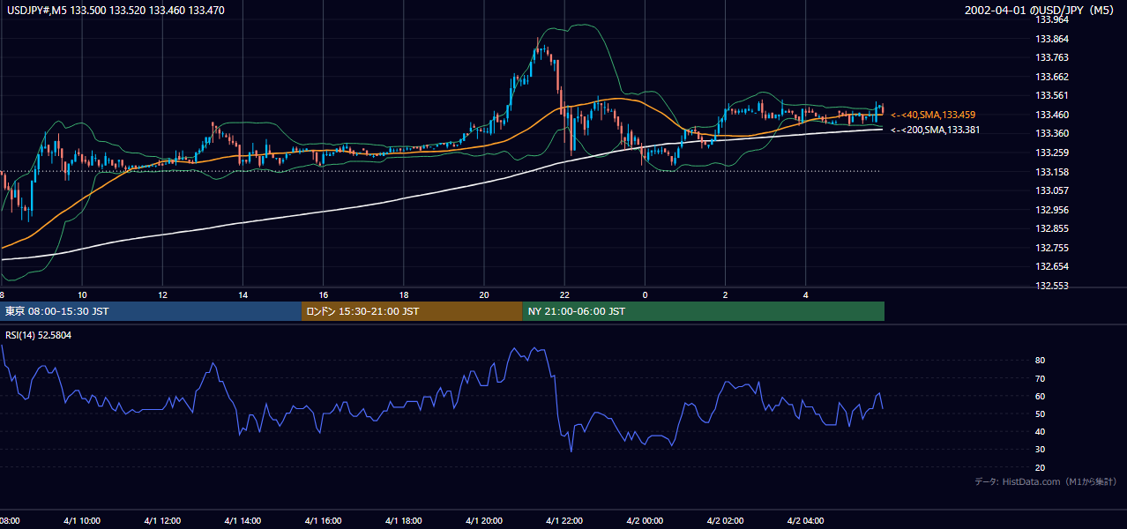Click RSI scale value 60
The image size is (1127, 529).
point(1040,396)
